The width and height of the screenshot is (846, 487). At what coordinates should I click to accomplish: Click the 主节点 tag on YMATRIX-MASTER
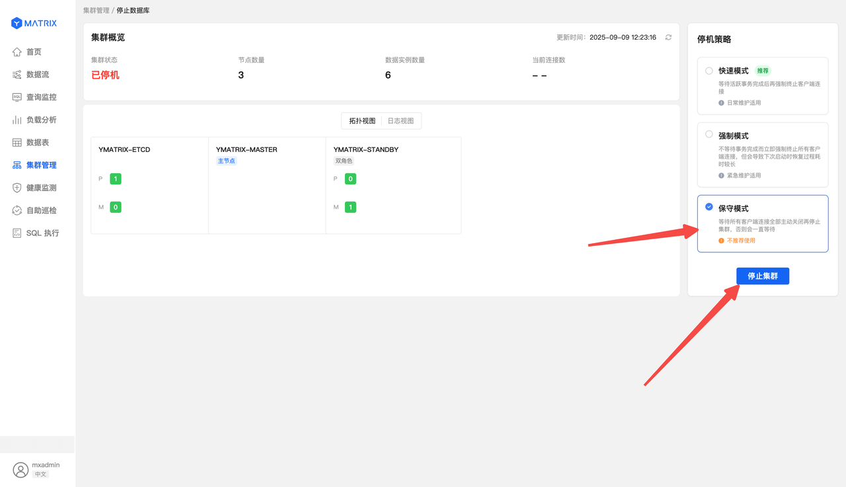226,161
